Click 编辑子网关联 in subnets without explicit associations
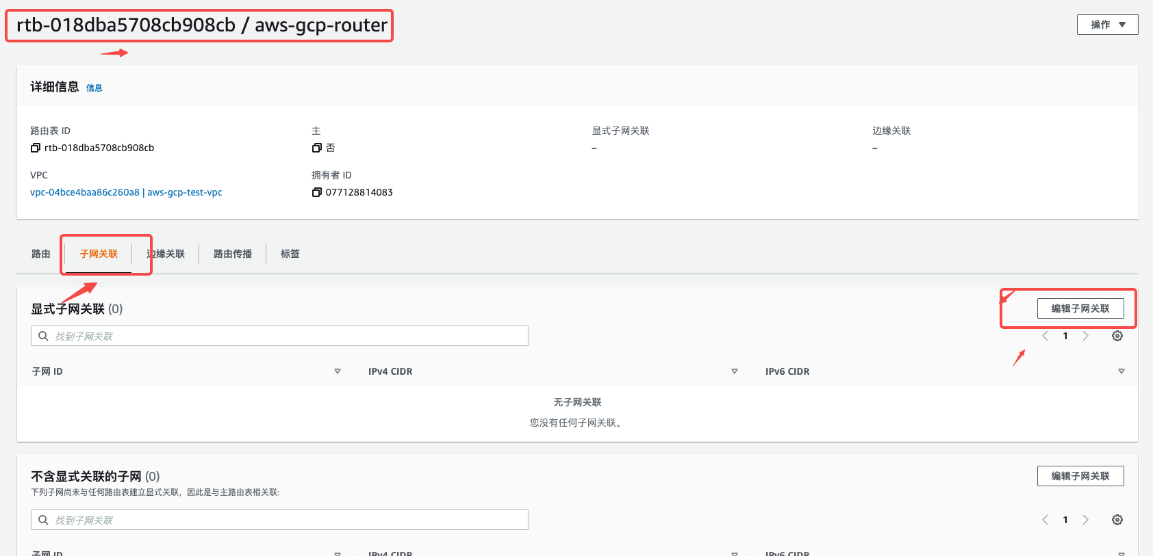The width and height of the screenshot is (1153, 556). (1080, 476)
